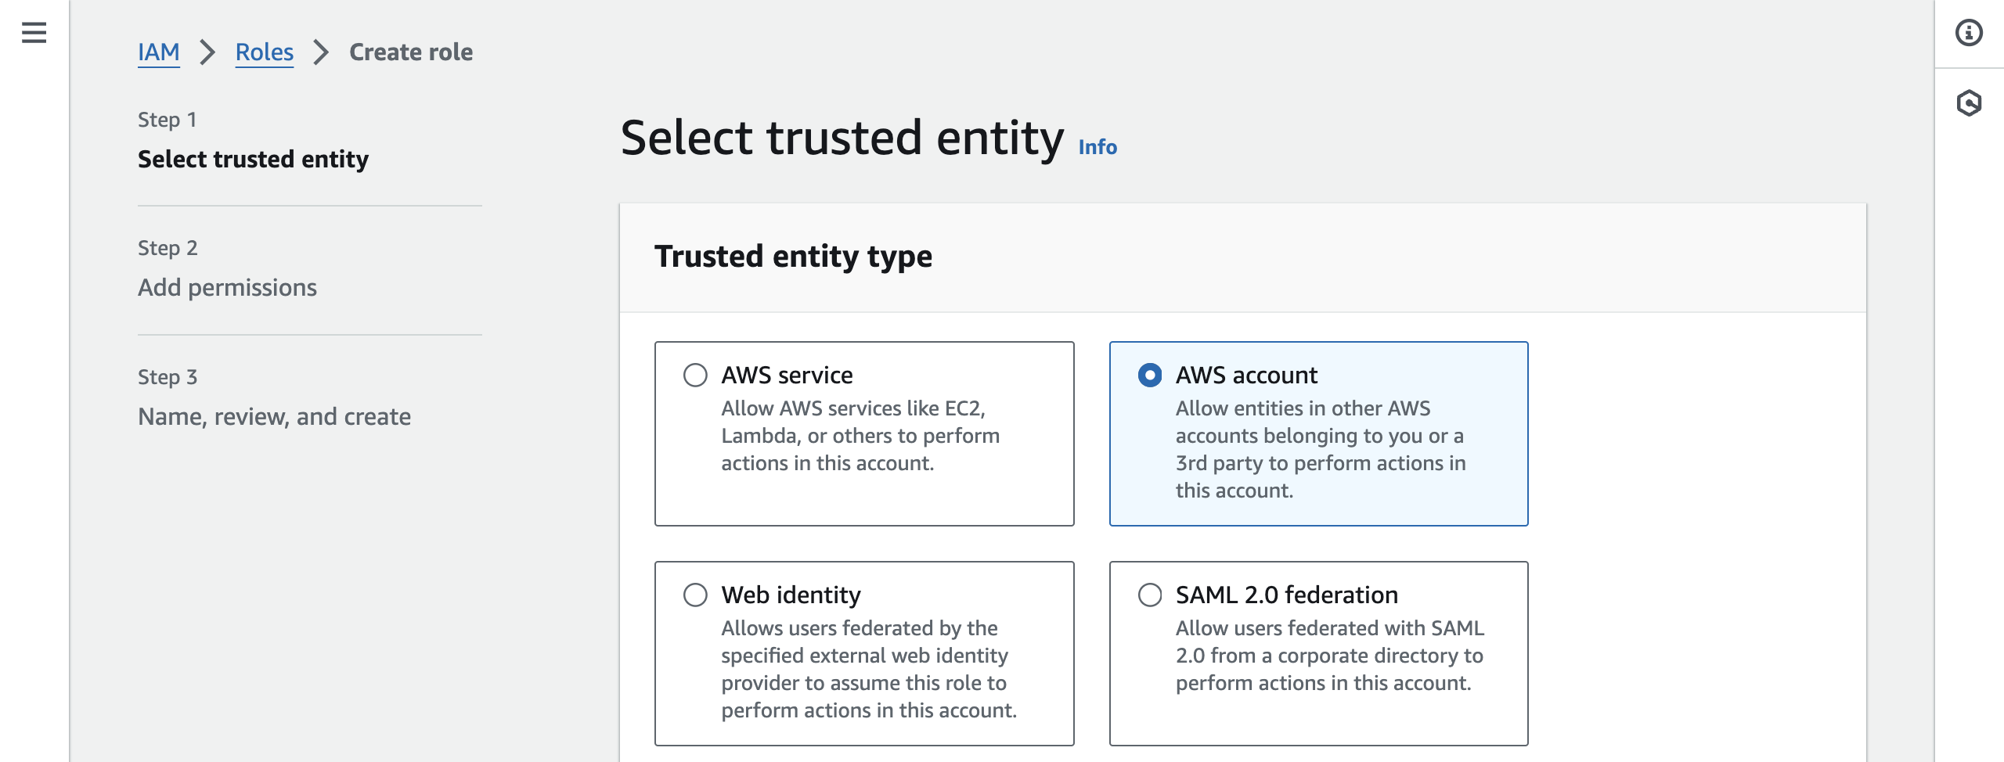Navigate to Roles breadcrumb link
This screenshot has width=2004, height=762.
265,52
